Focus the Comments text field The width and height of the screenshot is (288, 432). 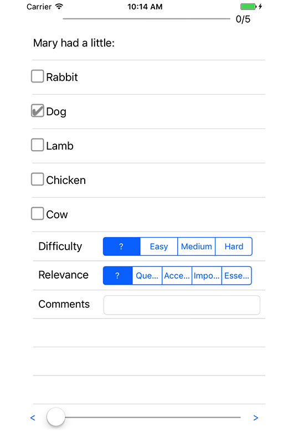(x=182, y=305)
